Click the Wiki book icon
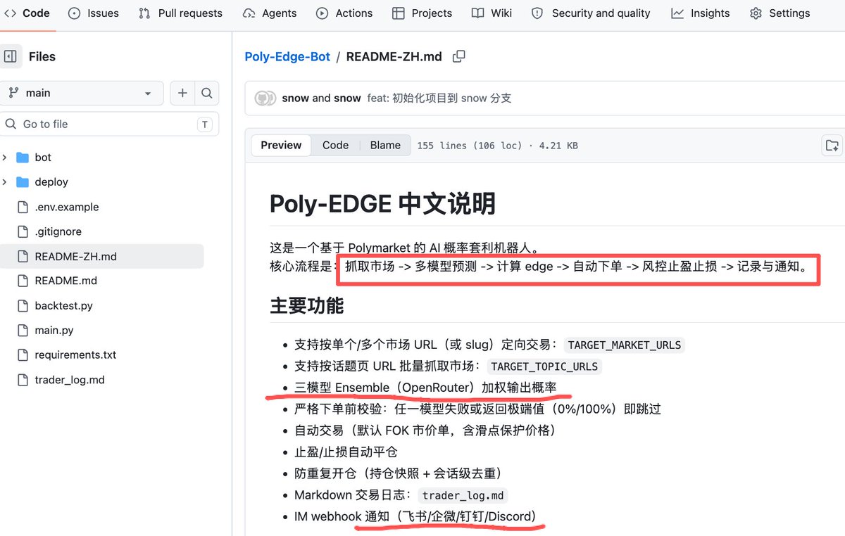845x536 pixels. pos(478,13)
